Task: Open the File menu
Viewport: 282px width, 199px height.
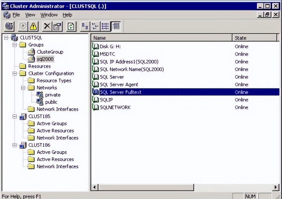Action: 16,15
